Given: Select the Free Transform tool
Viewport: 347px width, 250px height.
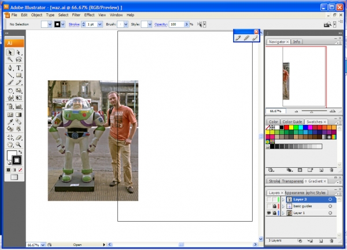Looking at the screenshot, I should point(19,98).
